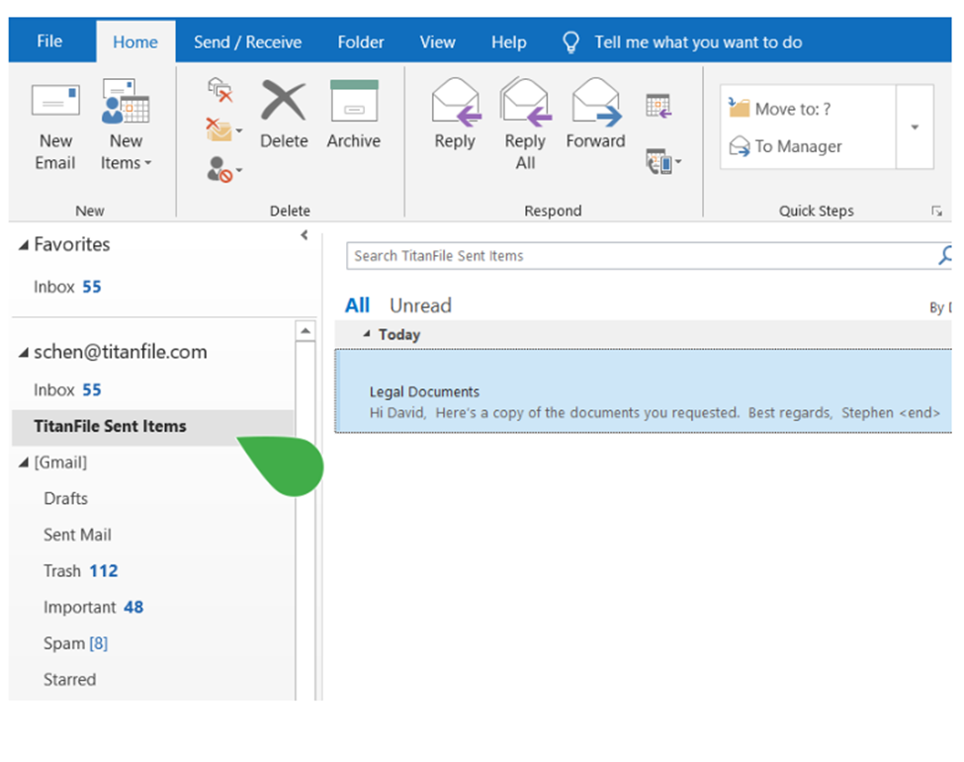Open the Important folder
This screenshot has height=762, width=964.
pyautogui.click(x=93, y=607)
